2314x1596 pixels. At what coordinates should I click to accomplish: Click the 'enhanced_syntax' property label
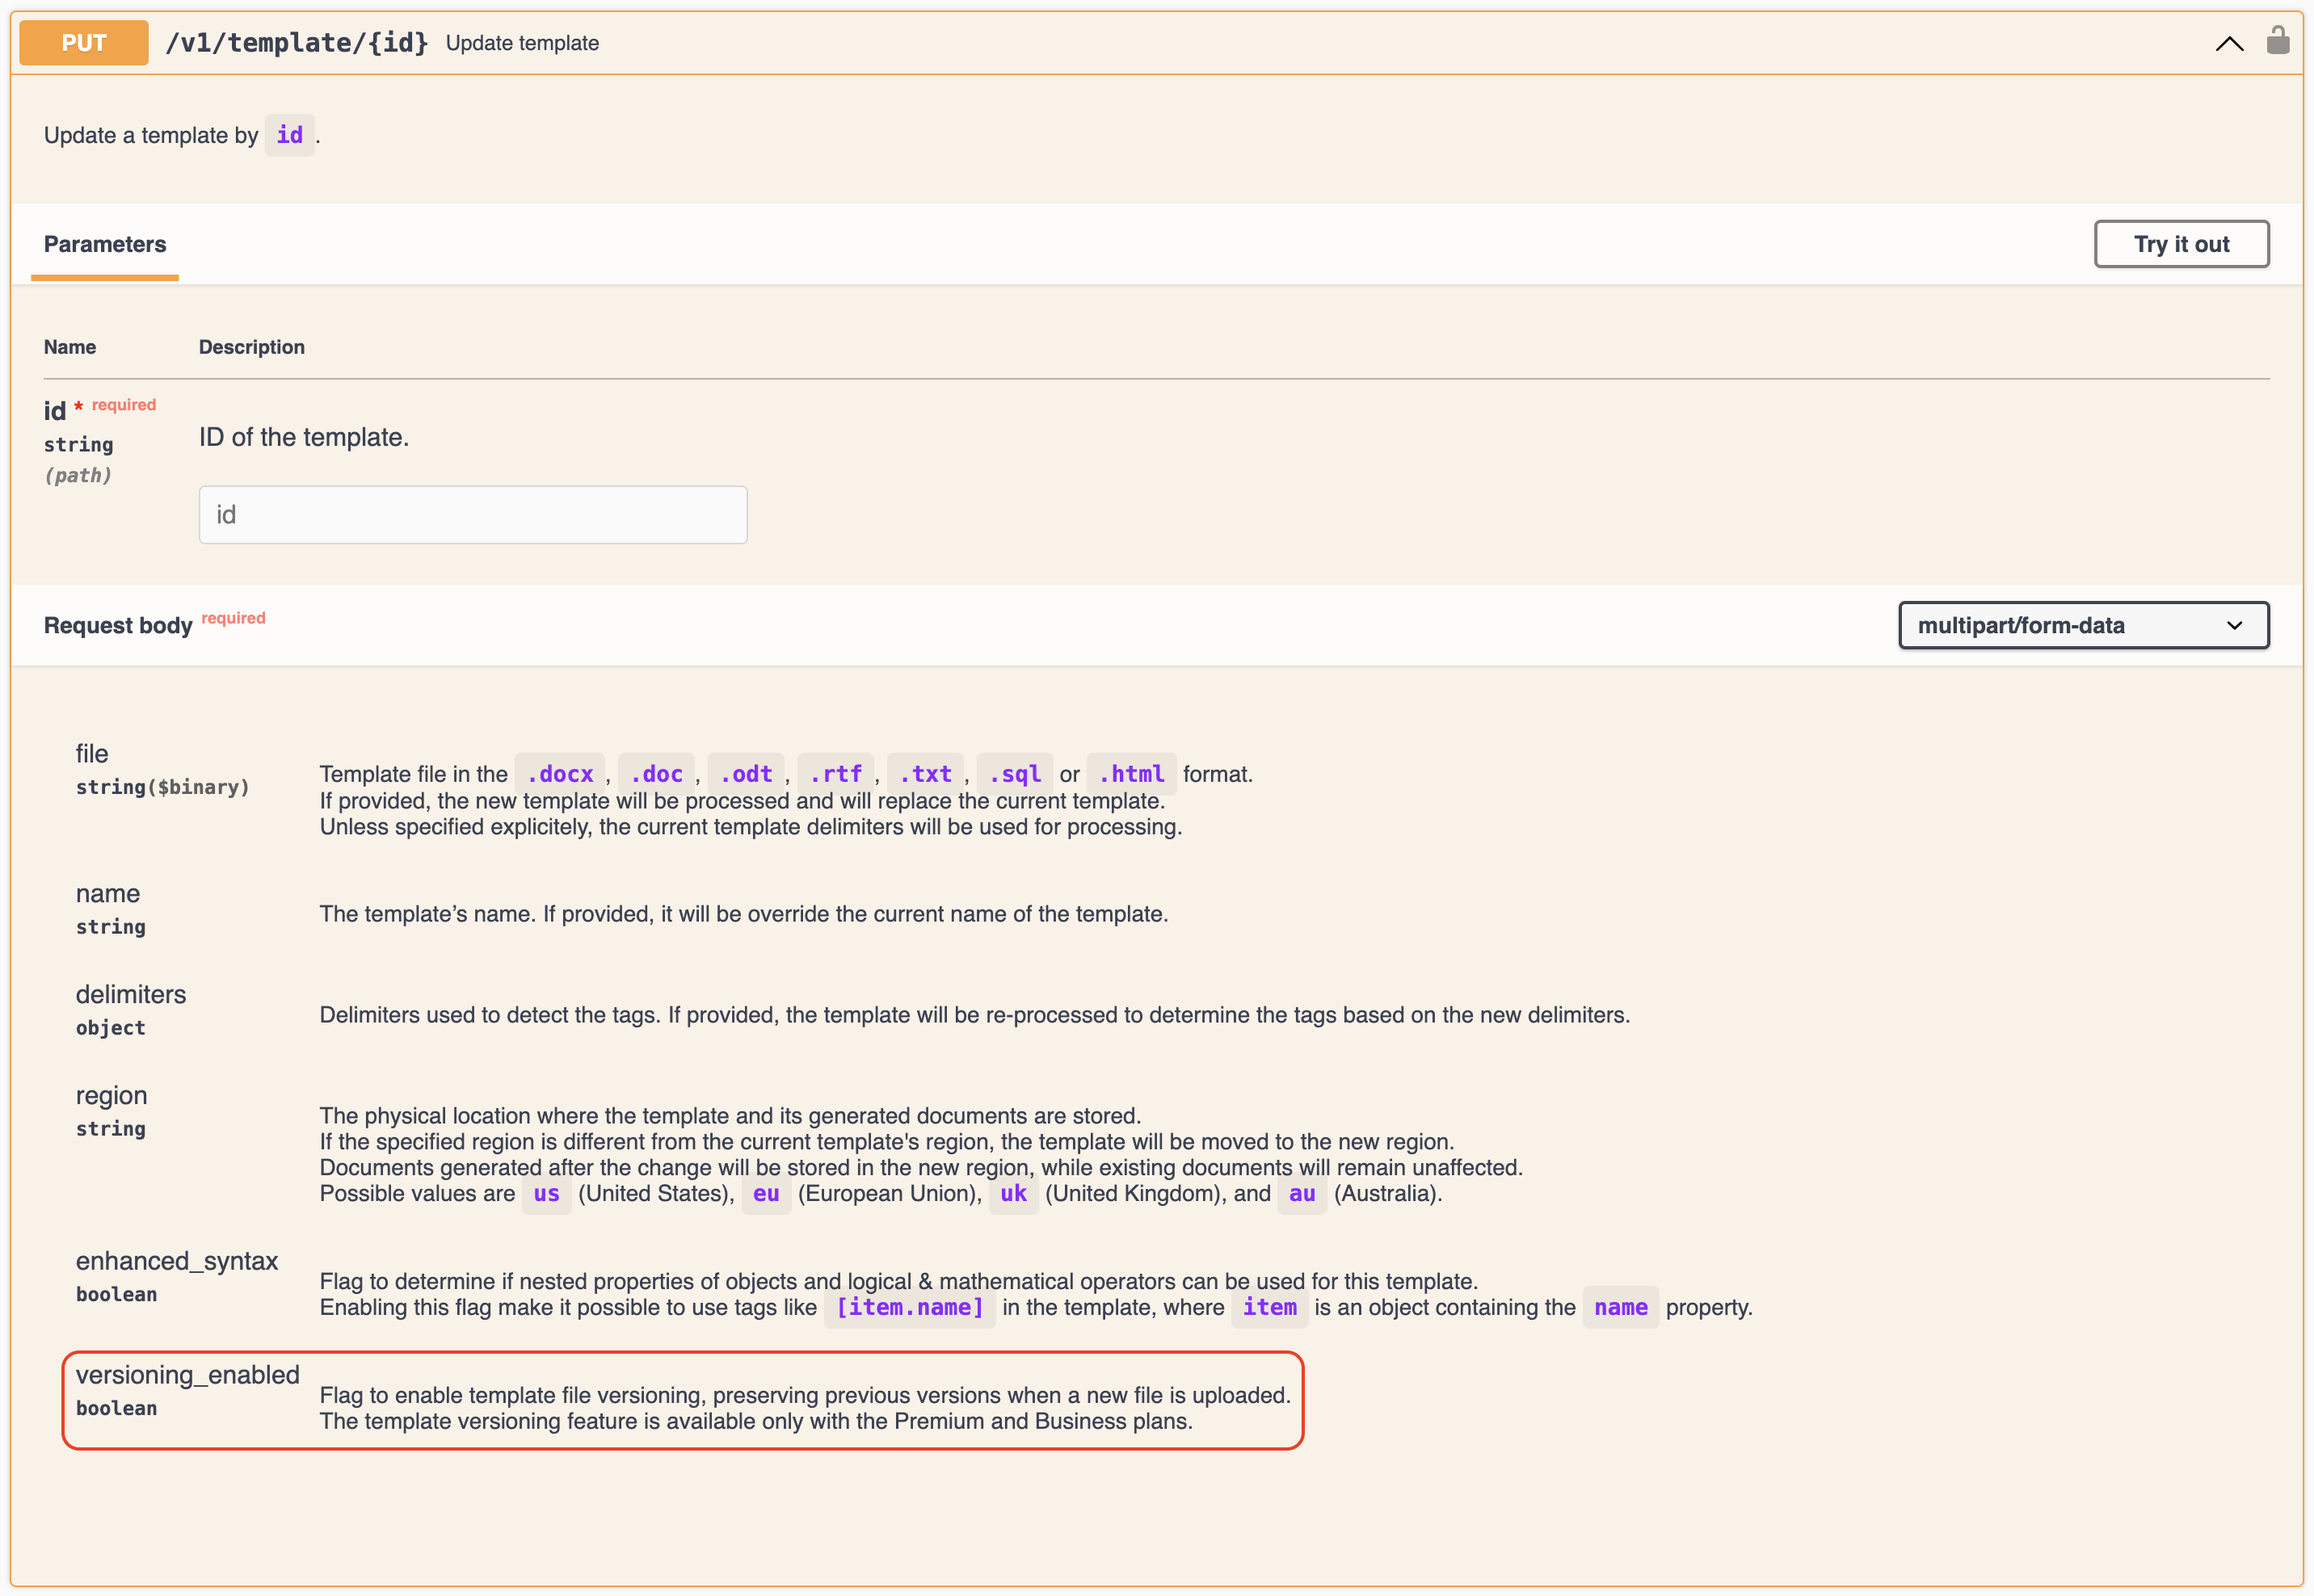tap(177, 1261)
